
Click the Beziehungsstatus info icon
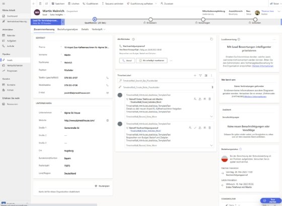[x=241, y=149]
